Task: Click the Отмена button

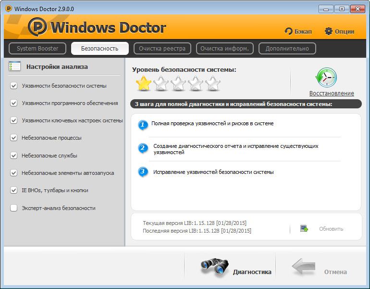Action: [335, 272]
